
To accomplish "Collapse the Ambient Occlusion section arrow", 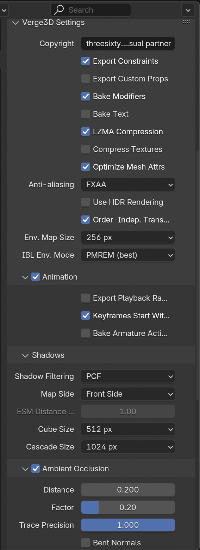I will coord(25,469).
